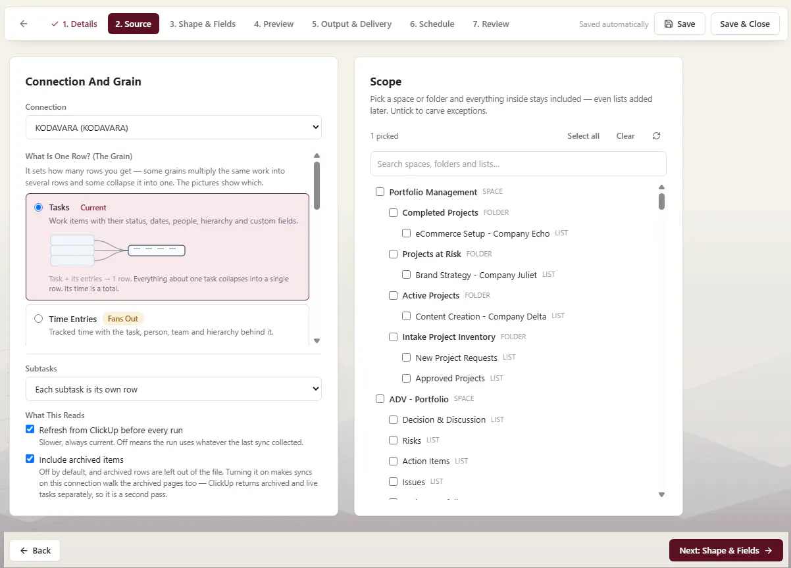The image size is (791, 568).
Task: Check the Risks list
Action: pyautogui.click(x=393, y=440)
